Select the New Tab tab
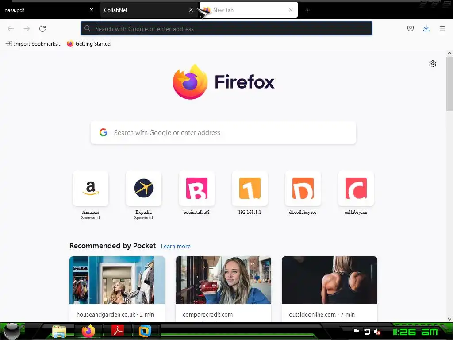This screenshot has height=340, width=453. [x=249, y=10]
